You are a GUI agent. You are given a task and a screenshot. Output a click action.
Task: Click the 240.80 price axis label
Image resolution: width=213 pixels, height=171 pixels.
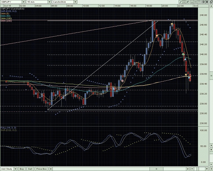click(203, 15)
